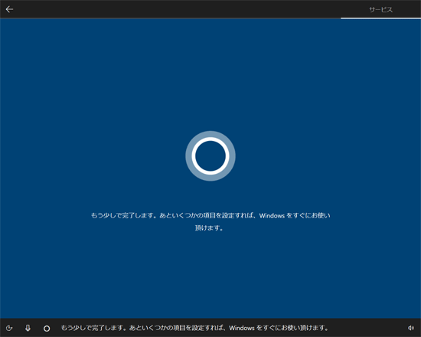Screen dimensions: 421x337
Task: Toggle the microphone icon
Action: pos(28,328)
